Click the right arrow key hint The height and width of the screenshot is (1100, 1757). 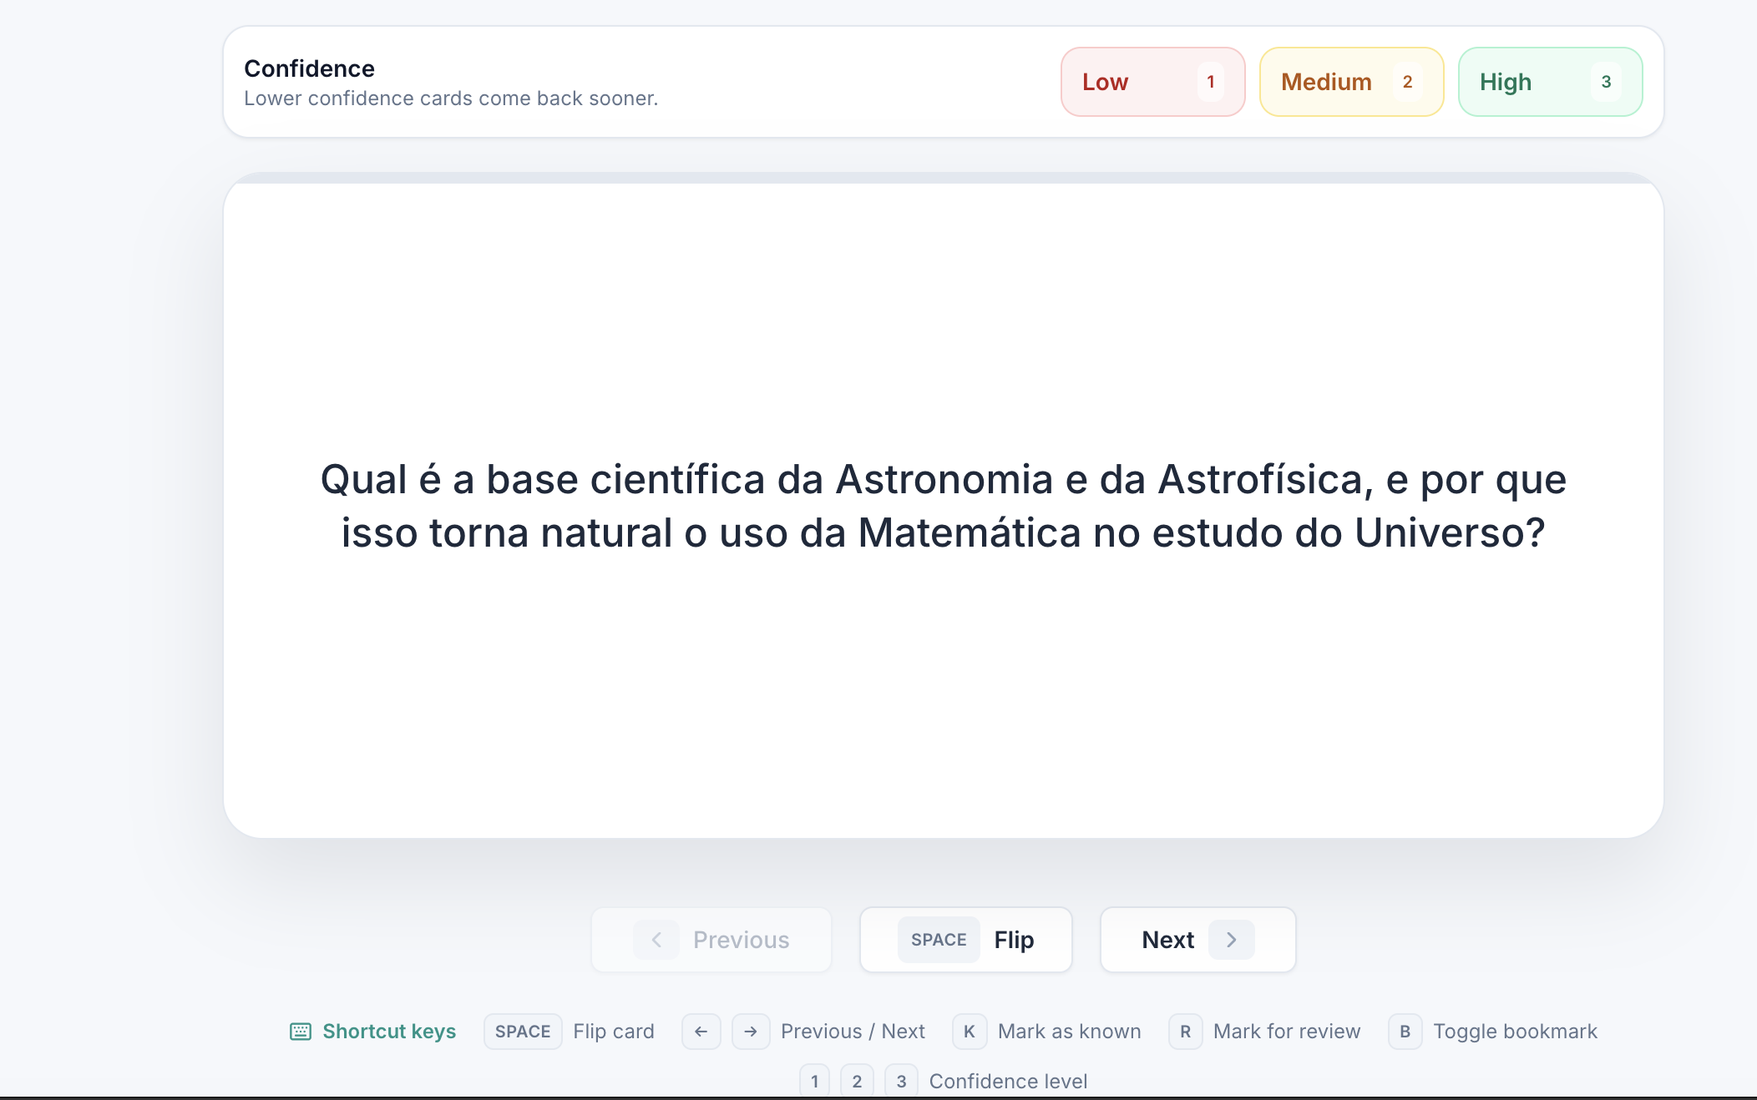751,1032
